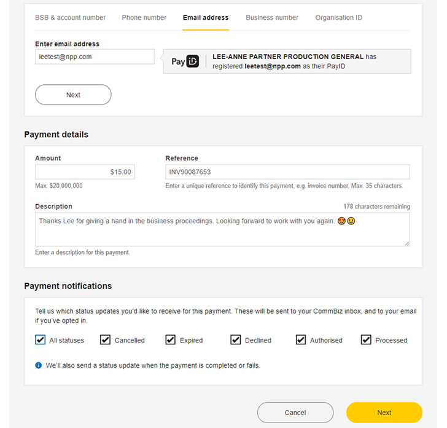Uncheck the Authorised checkbox

(301, 339)
